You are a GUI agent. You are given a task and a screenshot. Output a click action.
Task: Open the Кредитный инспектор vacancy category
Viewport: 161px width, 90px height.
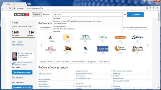pos(84,73)
